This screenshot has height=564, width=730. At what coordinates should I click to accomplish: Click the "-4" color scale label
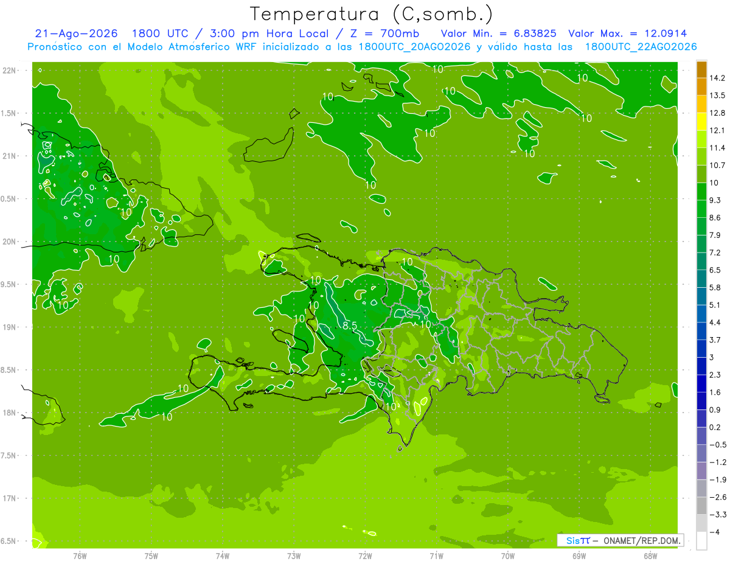(x=715, y=532)
